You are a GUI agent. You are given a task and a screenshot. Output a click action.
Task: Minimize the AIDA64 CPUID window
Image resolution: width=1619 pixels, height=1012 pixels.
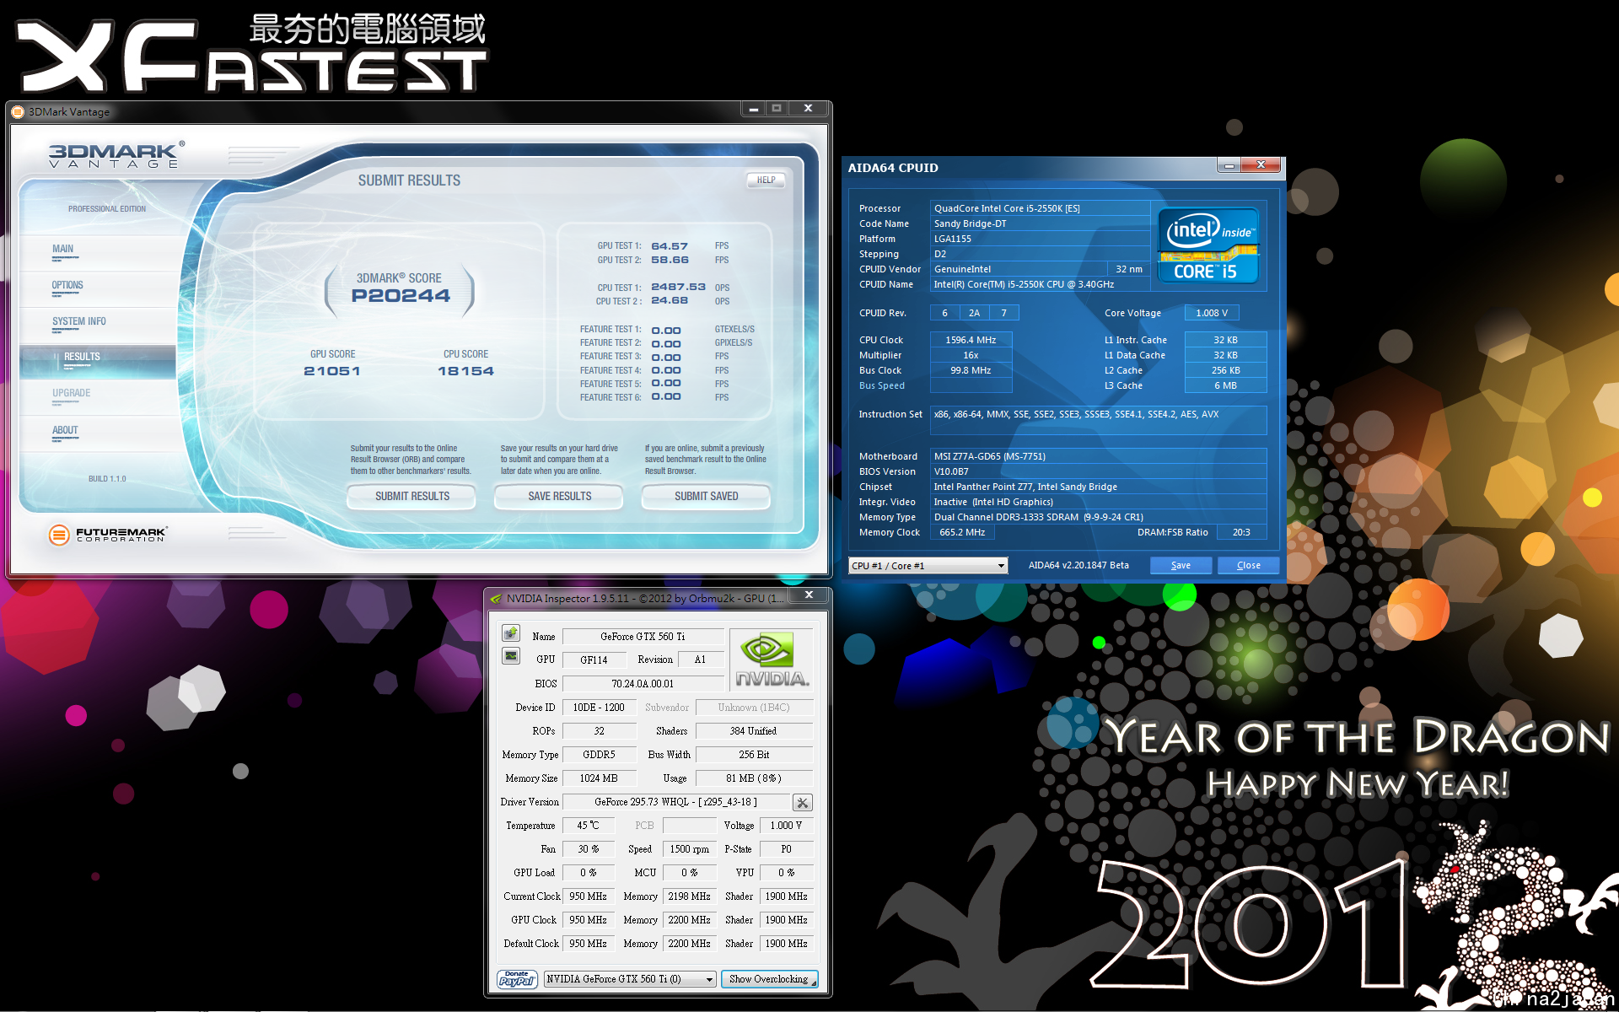click(1229, 165)
